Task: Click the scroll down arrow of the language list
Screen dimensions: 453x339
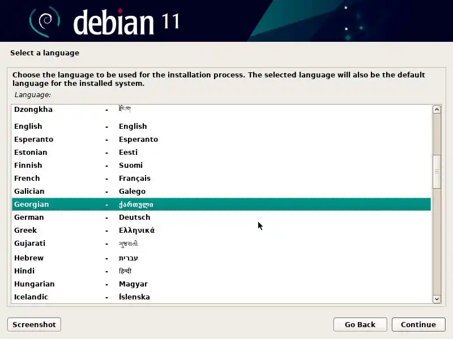Action: pos(437,299)
